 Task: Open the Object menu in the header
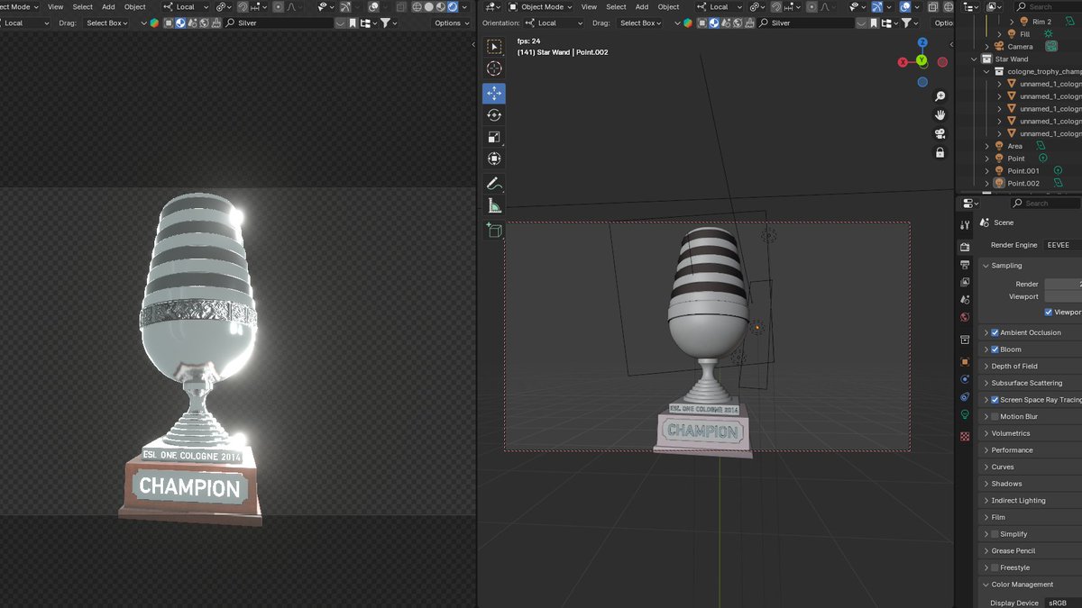coord(668,6)
